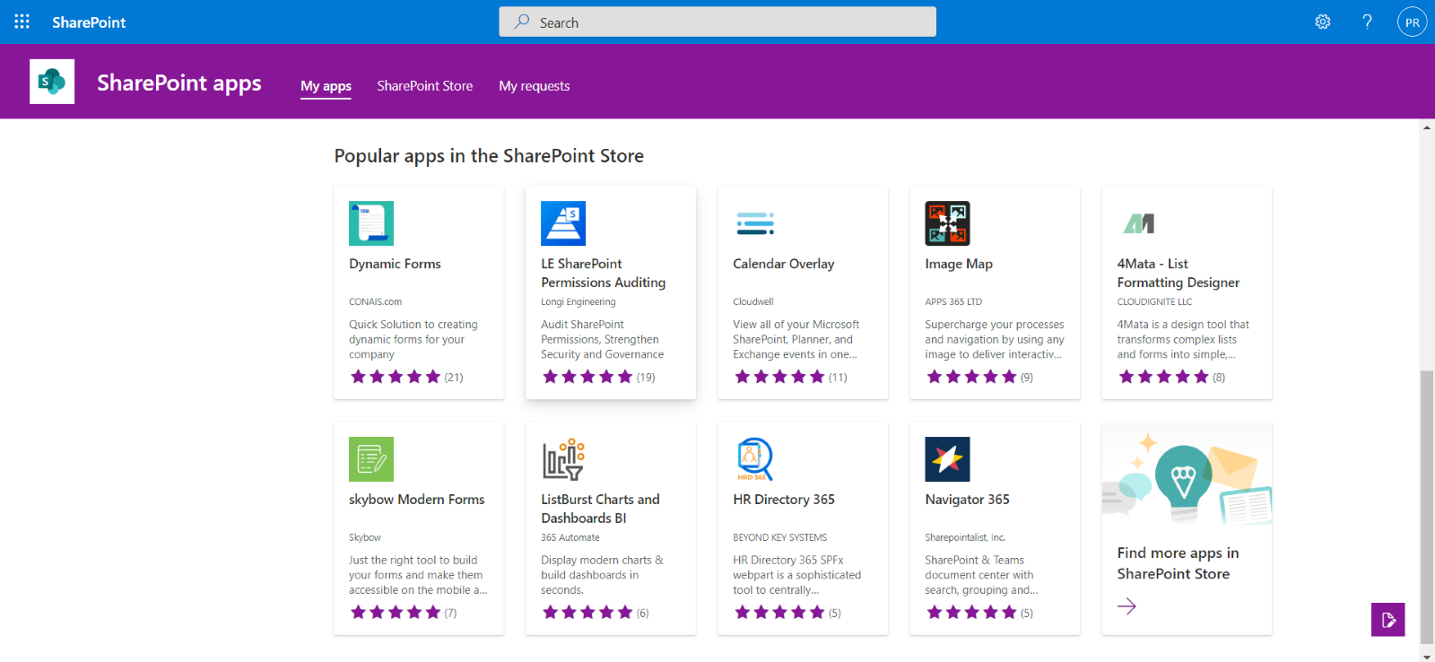The image size is (1435, 662).
Task: Click the SharePoint apps logo icon
Action: point(52,82)
